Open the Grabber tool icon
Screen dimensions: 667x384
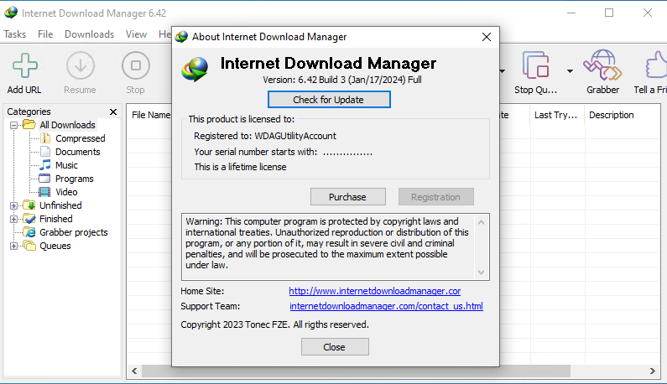602,65
